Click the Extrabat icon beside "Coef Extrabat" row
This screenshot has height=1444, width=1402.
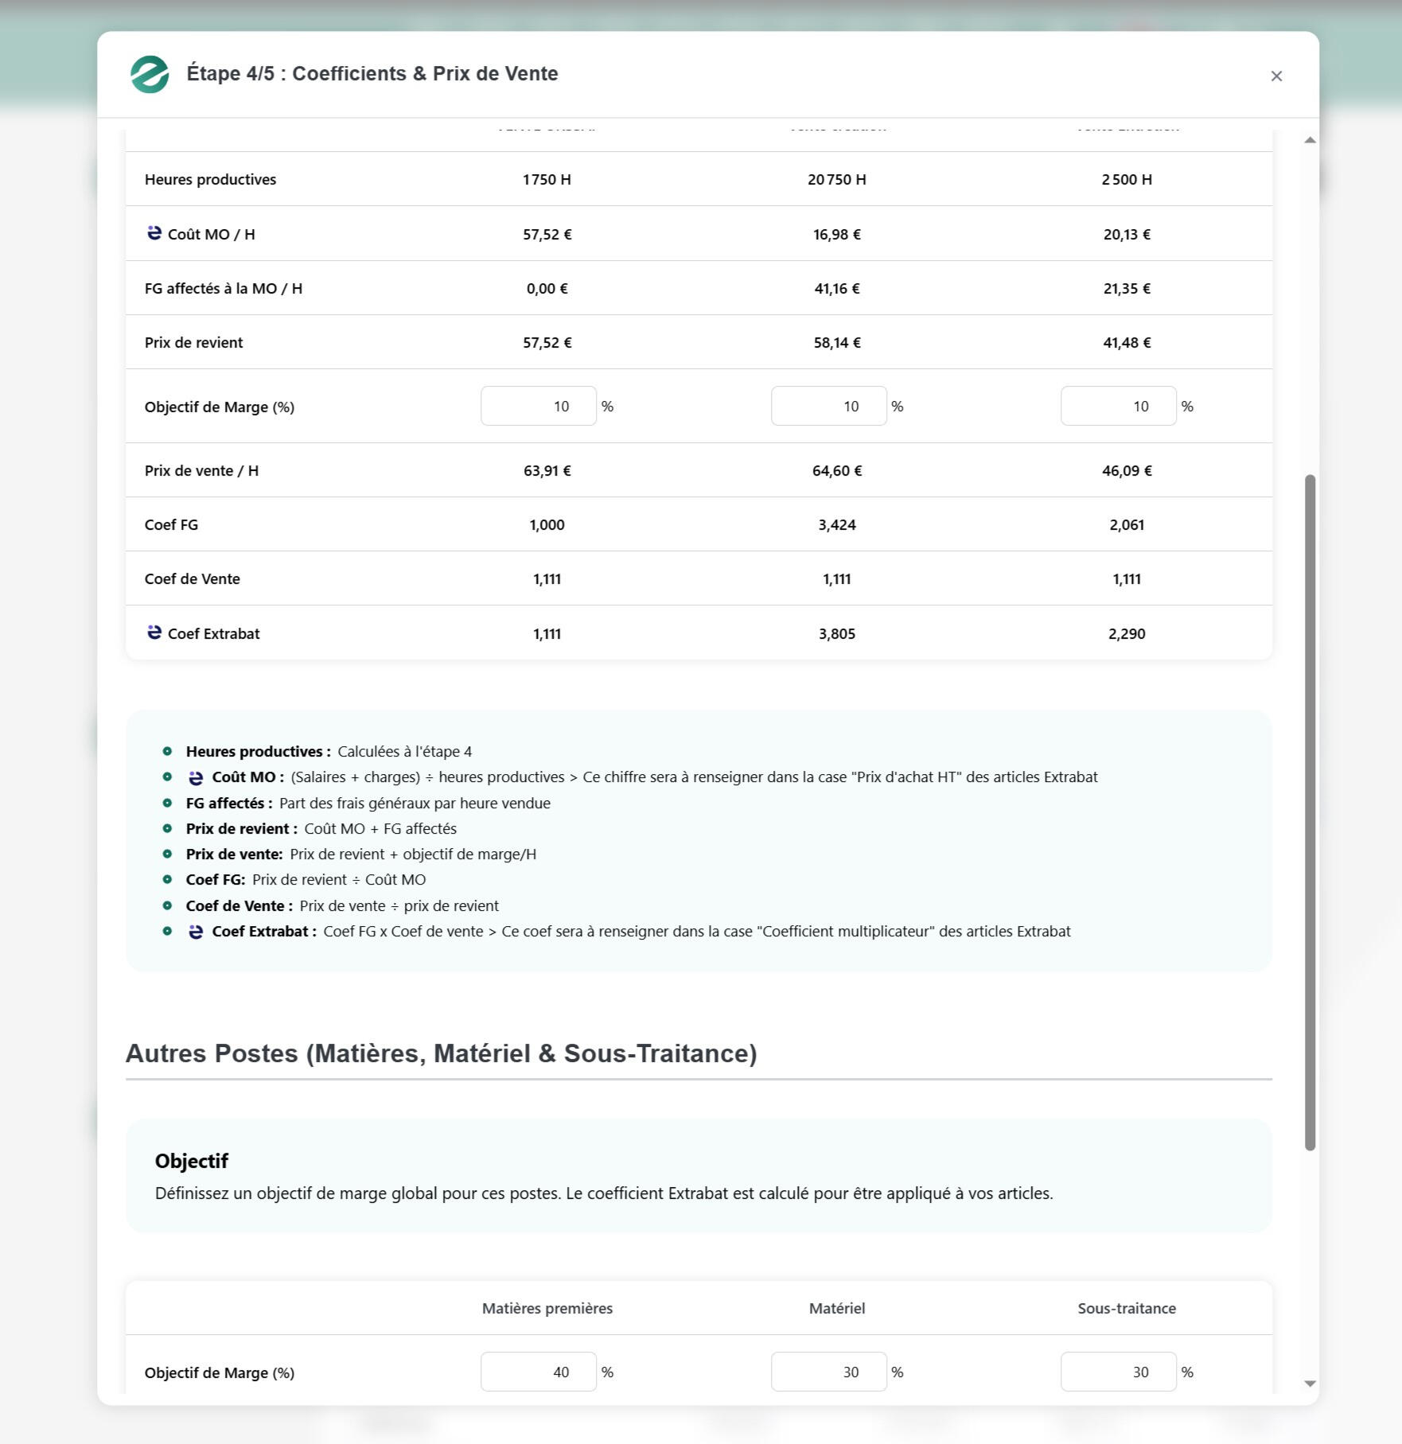point(154,632)
